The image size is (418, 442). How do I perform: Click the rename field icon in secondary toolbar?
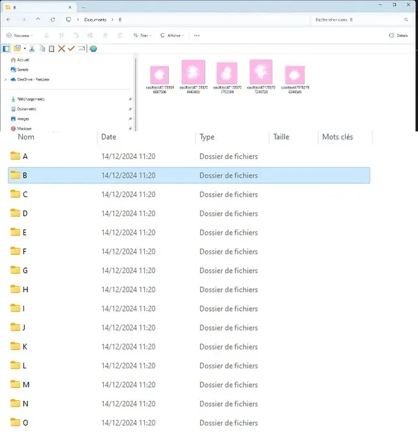point(82,49)
